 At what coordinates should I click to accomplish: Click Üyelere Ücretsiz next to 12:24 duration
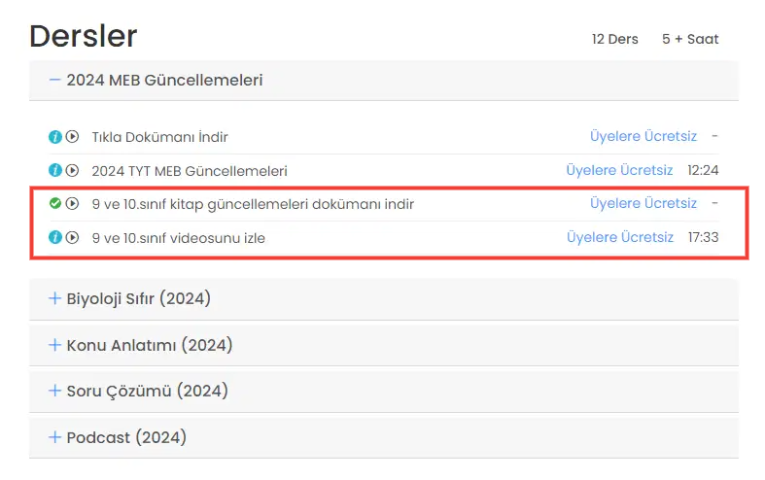(x=619, y=170)
